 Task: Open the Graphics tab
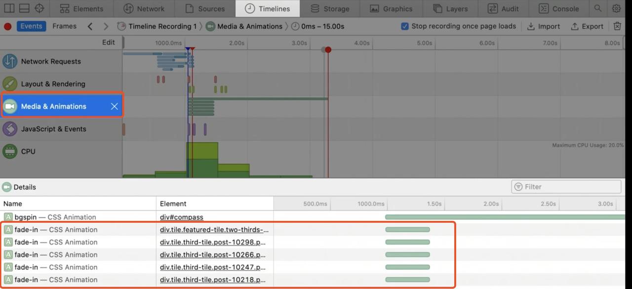tap(391, 8)
